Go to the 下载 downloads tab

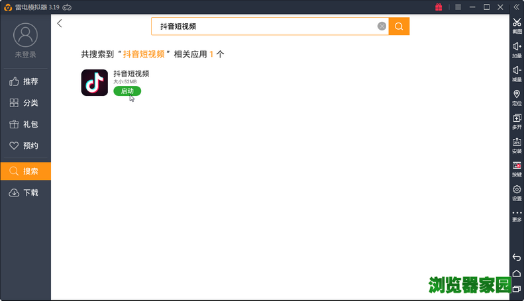click(25, 193)
